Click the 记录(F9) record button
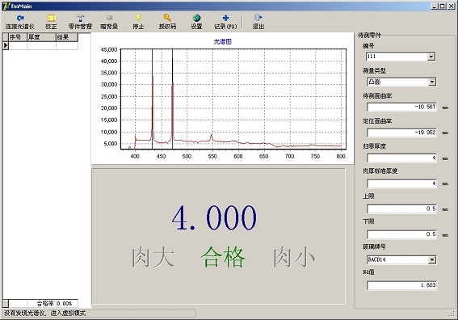Viewport: 458px width, 320px height. (x=225, y=22)
